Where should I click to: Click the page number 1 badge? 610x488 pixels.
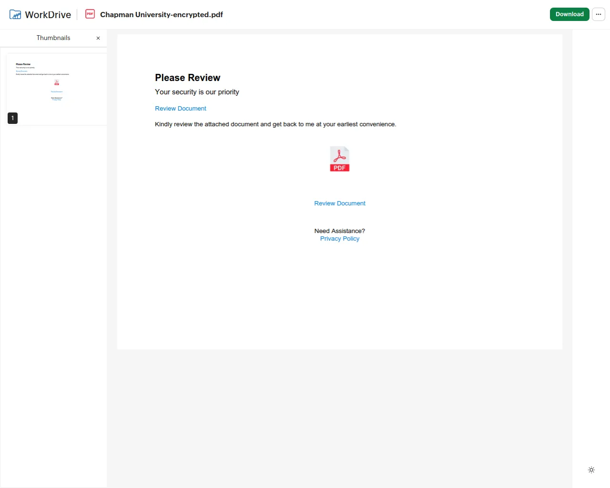click(x=13, y=118)
